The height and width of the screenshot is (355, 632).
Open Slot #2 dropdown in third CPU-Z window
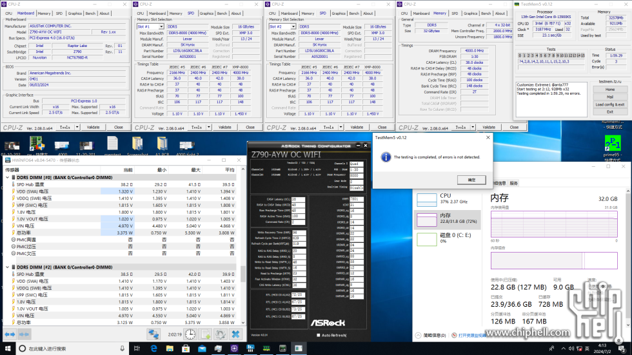point(293,26)
